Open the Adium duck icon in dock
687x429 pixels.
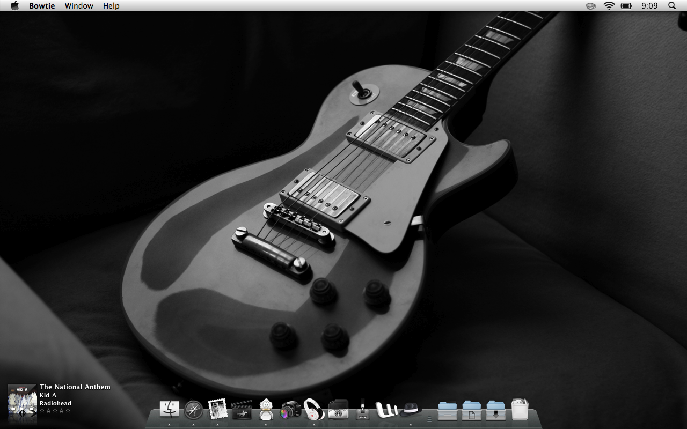[266, 409]
